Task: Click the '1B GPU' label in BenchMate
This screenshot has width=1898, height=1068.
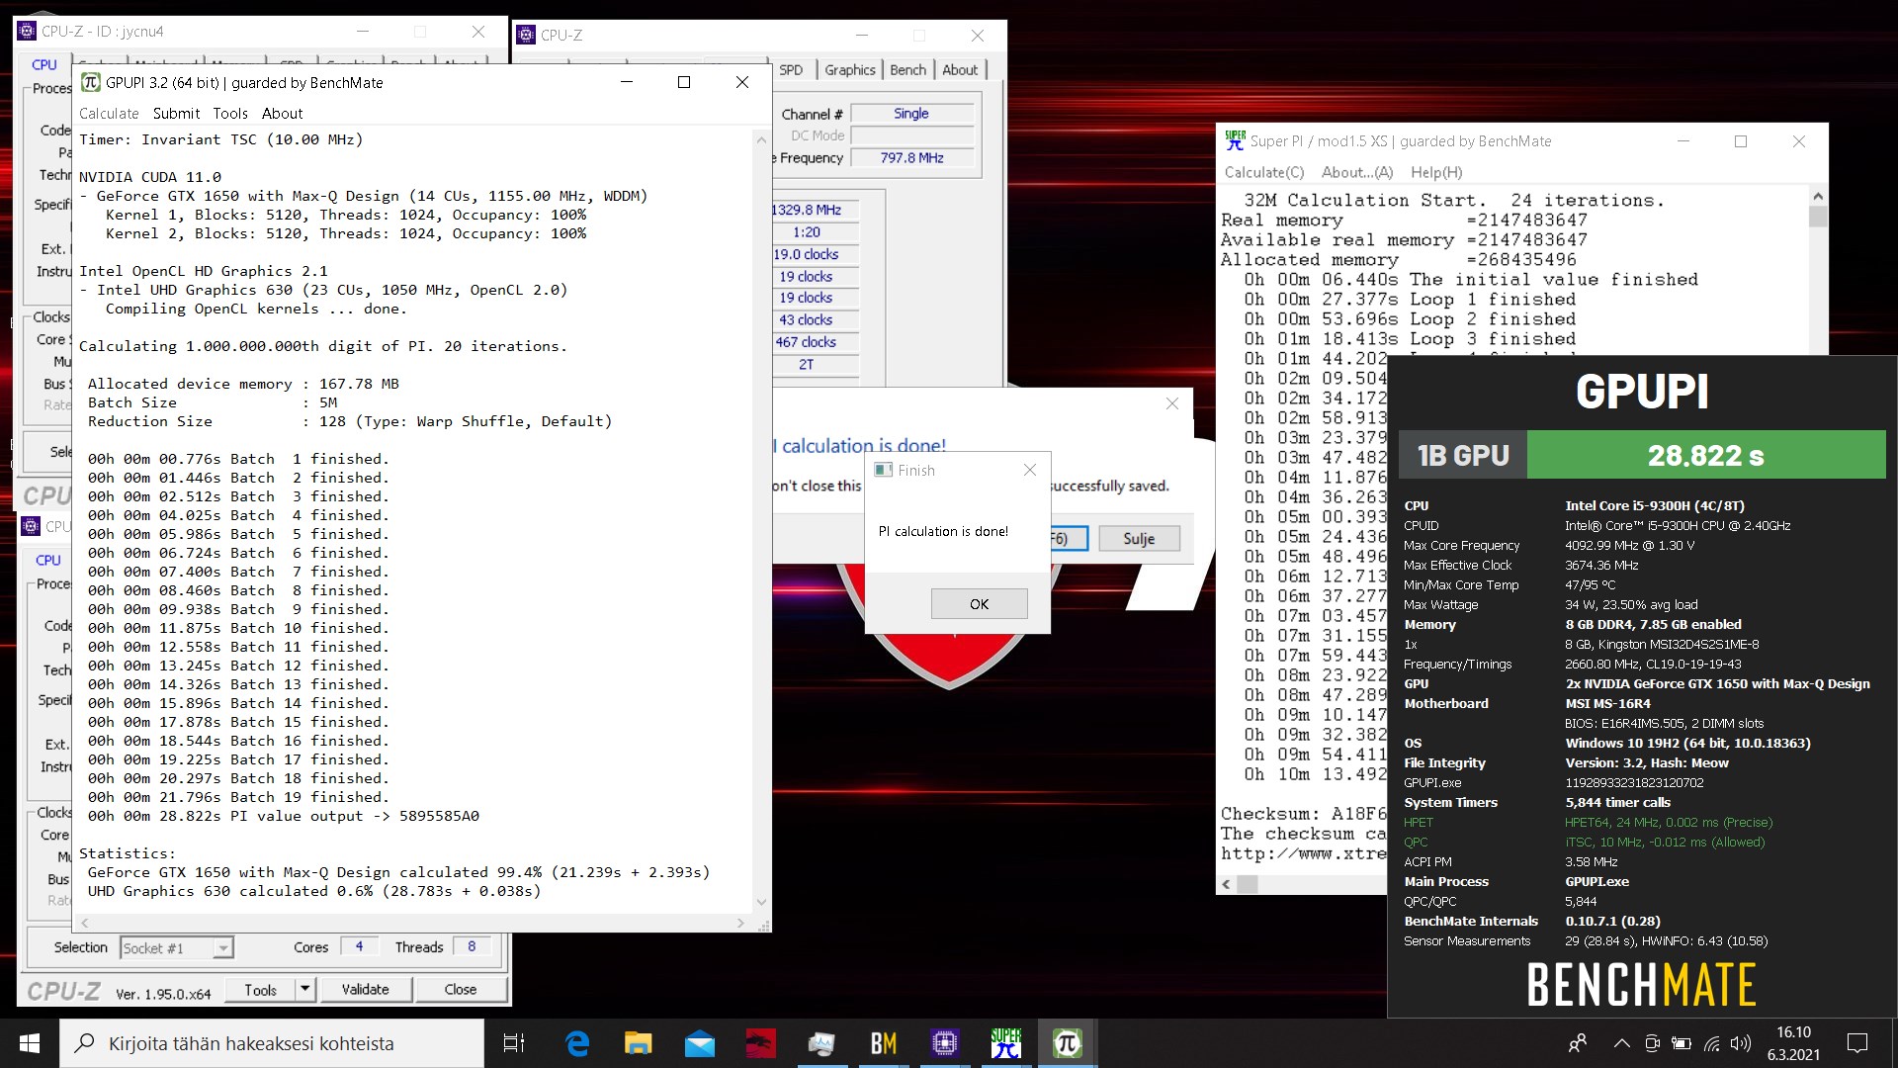Action: [x=1463, y=455]
